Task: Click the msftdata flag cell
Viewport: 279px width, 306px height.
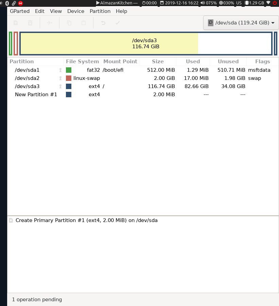Action: pyautogui.click(x=259, y=70)
